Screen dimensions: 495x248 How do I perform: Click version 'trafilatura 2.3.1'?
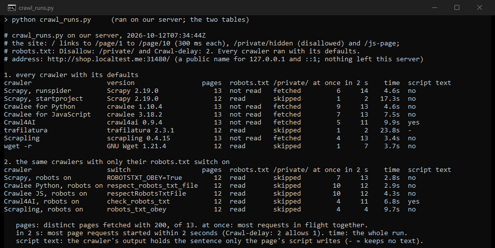(141, 130)
